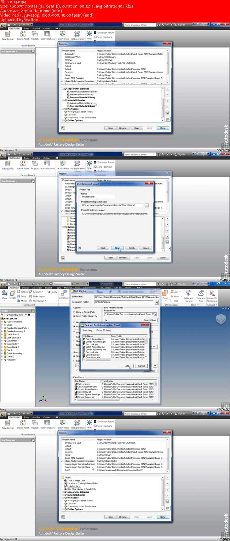This screenshot has width=230, height=541.
Task: Activate the Constrain tool
Action: [64, 295]
